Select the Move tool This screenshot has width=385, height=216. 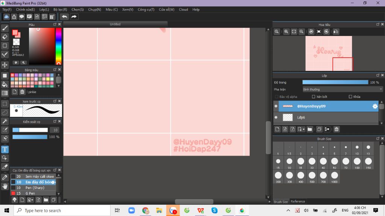click(5, 65)
